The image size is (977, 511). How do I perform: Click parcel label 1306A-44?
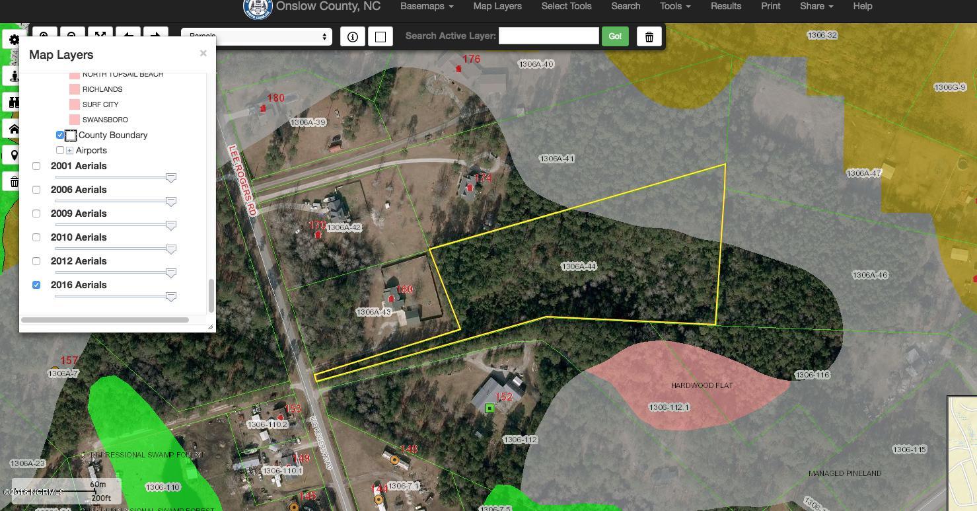click(x=579, y=266)
